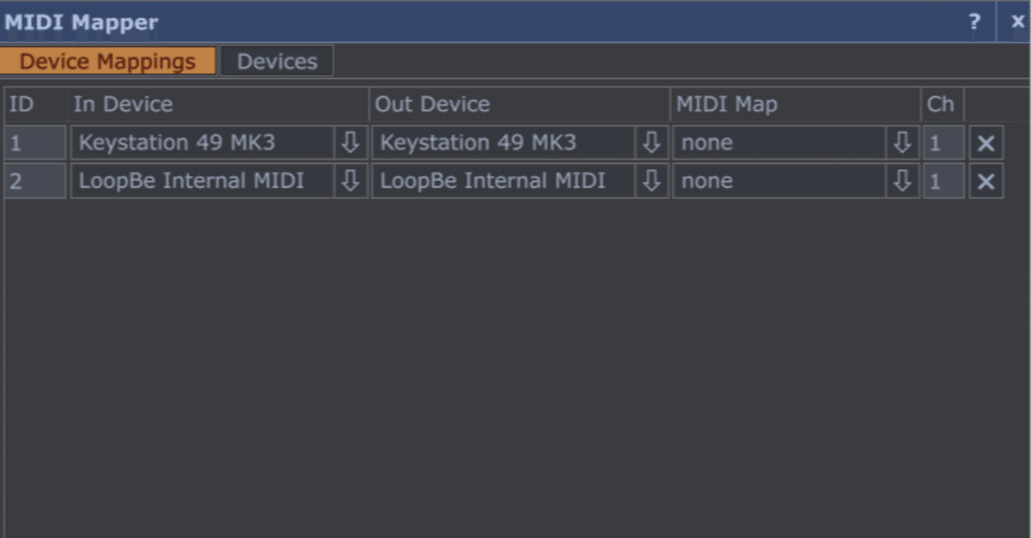Click the MIDI Map dropdown arrow for row 2

pos(901,181)
